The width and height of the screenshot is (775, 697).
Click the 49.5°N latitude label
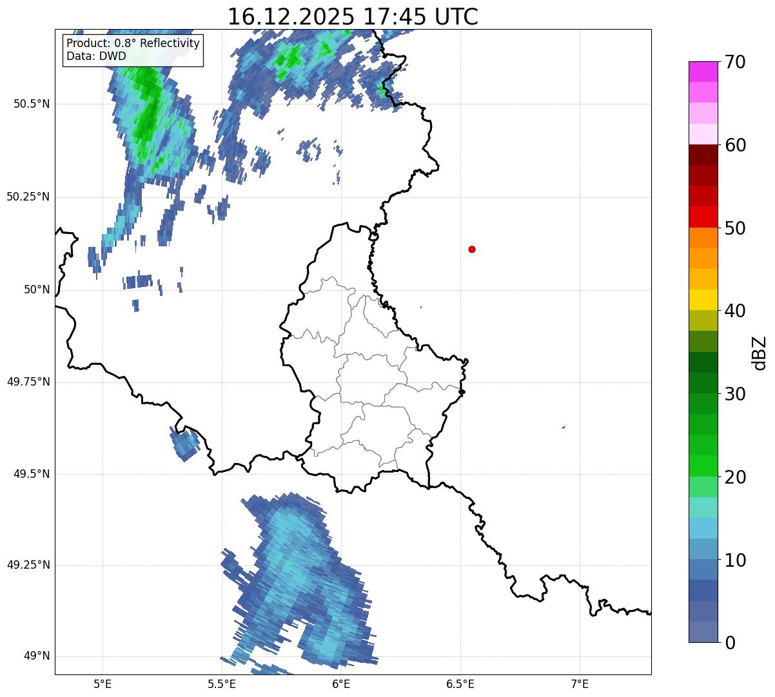coord(32,474)
